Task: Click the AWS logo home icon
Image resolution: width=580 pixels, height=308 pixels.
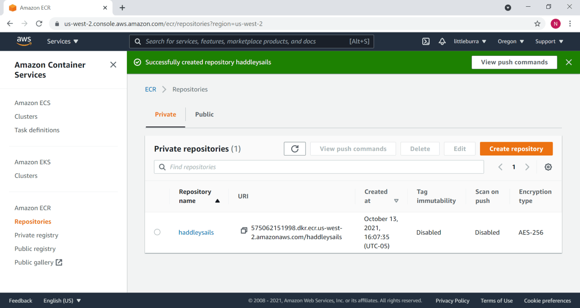Action: pos(24,41)
